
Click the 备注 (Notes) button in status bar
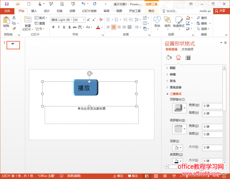click(118, 176)
